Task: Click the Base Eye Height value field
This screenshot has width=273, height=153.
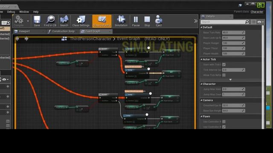Action: click(233, 110)
